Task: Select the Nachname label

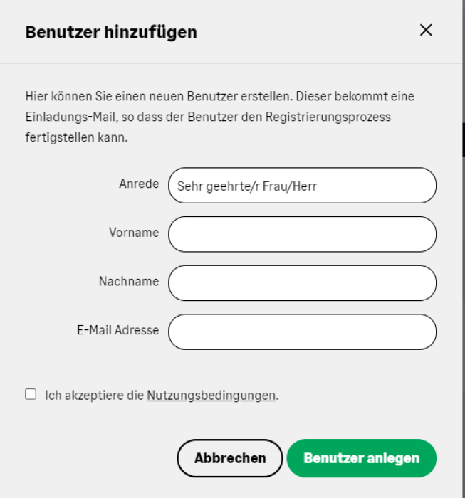Action: [x=128, y=281]
